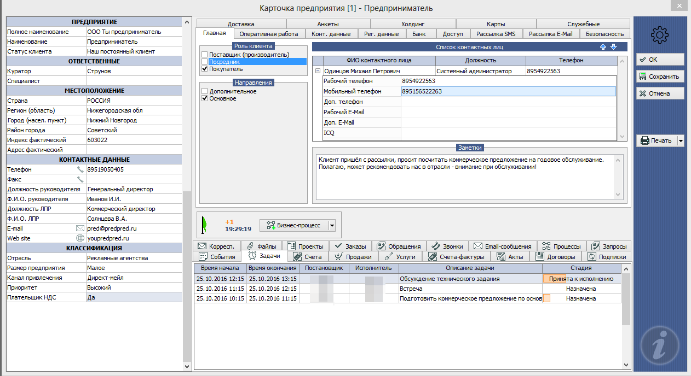Open Web site globe icon
This screenshot has height=376, width=691.
coord(80,238)
